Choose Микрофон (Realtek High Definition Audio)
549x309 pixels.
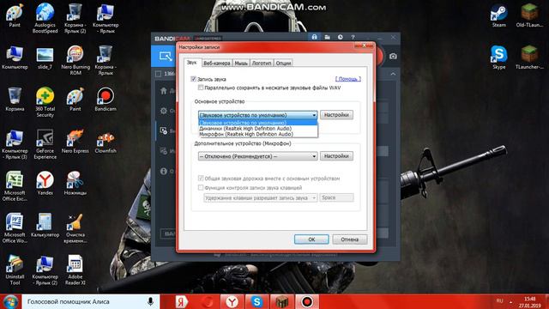tap(258, 134)
